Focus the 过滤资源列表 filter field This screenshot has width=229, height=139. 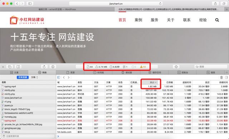point(28,136)
